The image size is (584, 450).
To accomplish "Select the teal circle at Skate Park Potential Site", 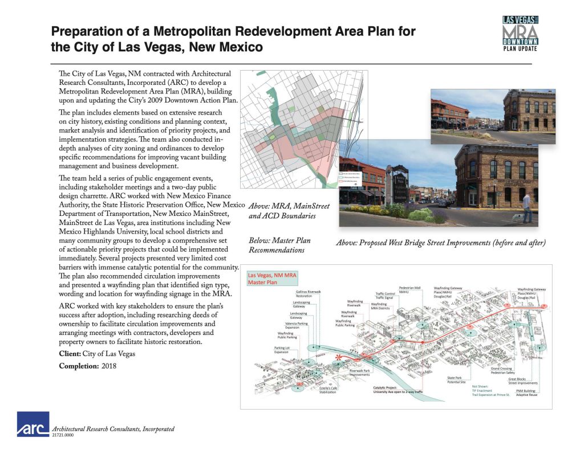I will click(472, 332).
